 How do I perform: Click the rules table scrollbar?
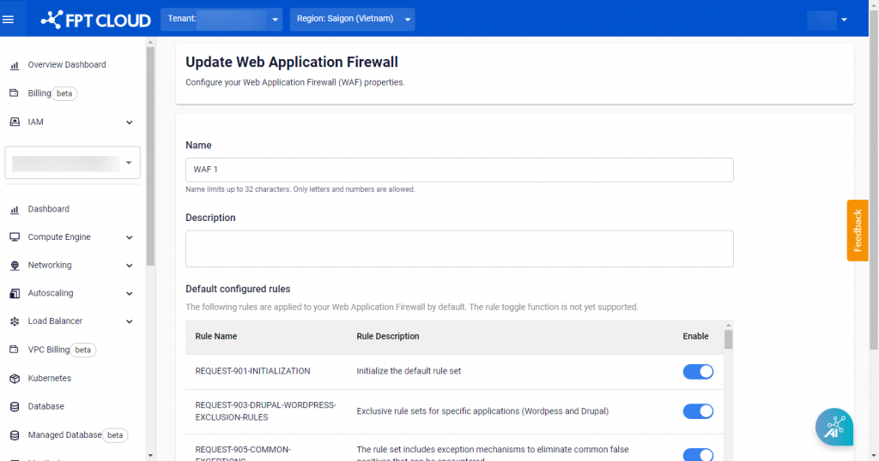[729, 340]
